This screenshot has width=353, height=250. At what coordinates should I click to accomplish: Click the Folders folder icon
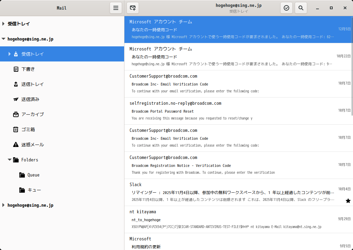(x=16, y=160)
